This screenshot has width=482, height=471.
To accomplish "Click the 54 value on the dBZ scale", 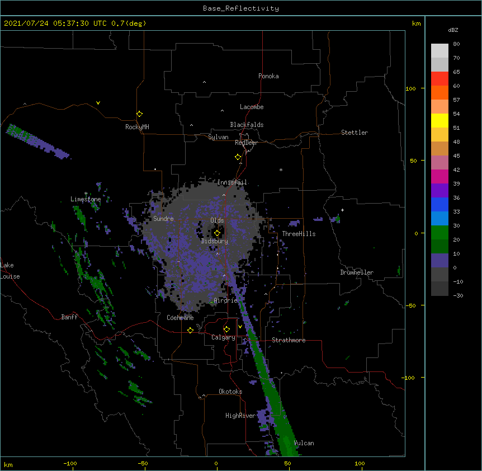I will click(x=456, y=114).
